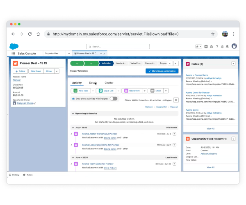Go to the browser home icon
Screen dimensions: 246x205
(38, 34)
